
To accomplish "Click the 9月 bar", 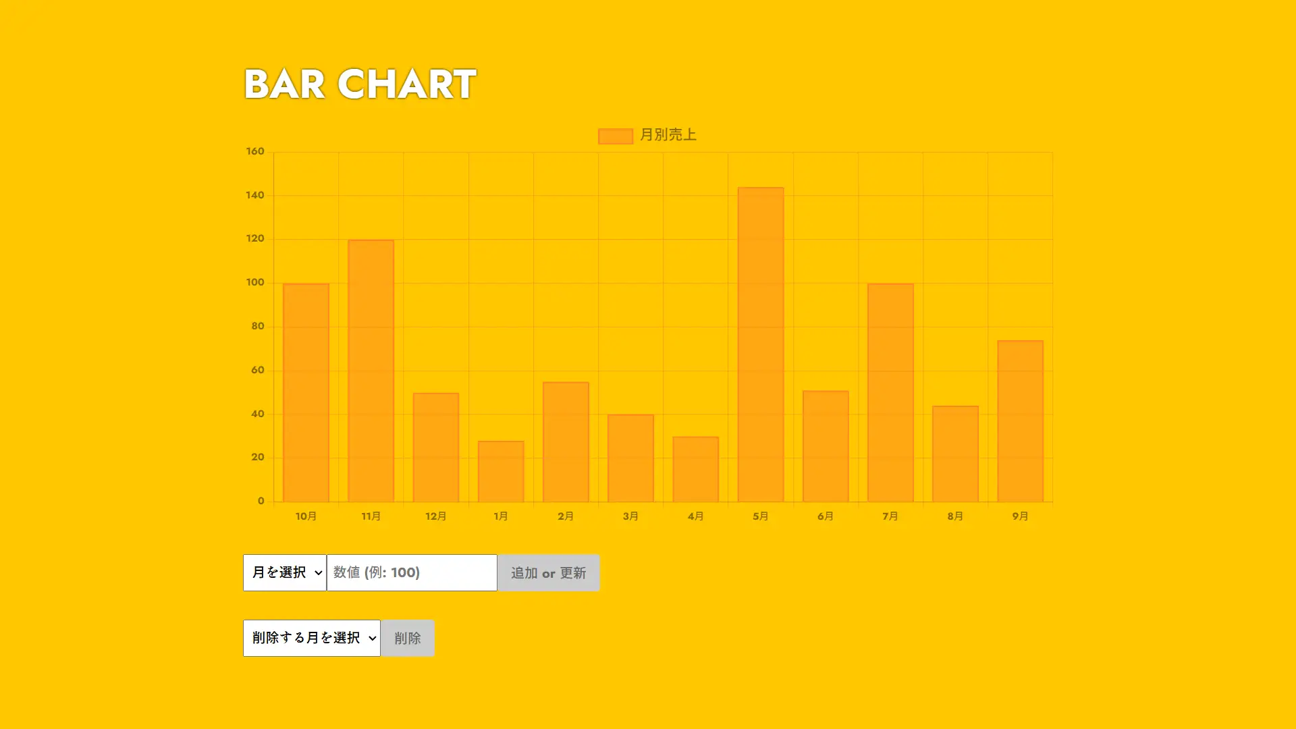I will [x=1020, y=421].
